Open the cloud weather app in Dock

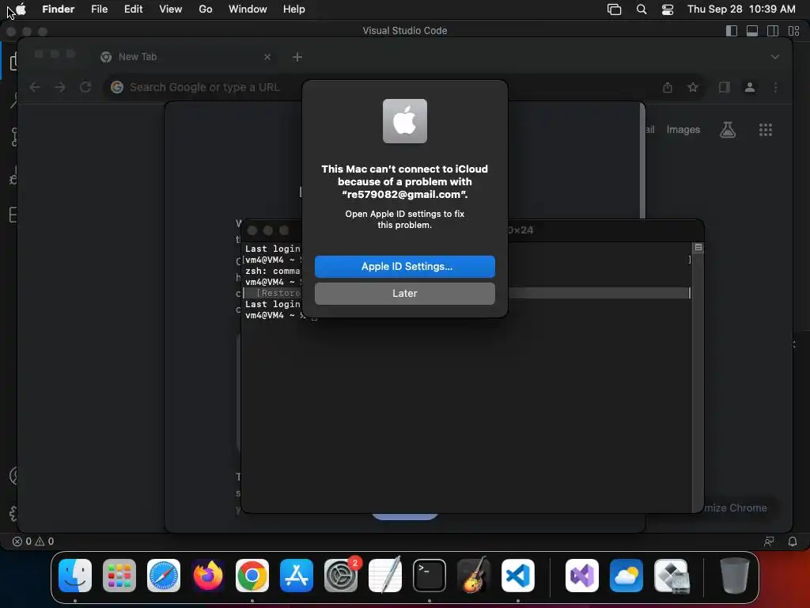coord(626,576)
